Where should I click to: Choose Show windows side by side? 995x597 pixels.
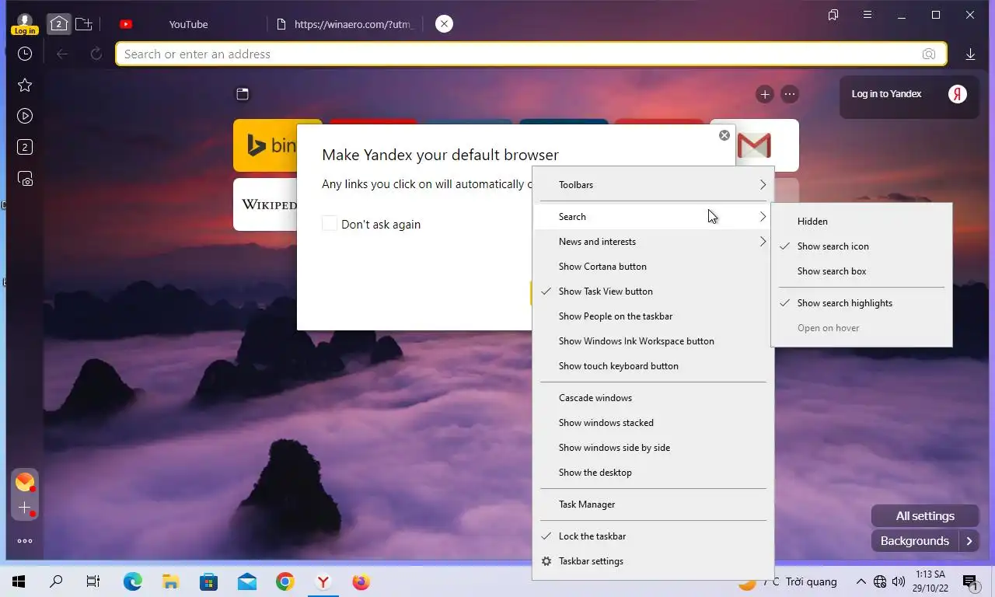point(653,448)
